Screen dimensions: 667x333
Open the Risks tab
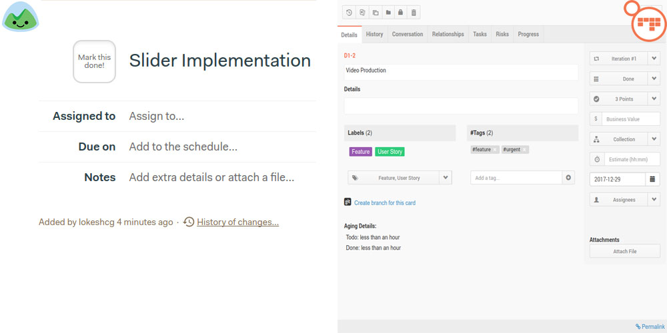(502, 35)
